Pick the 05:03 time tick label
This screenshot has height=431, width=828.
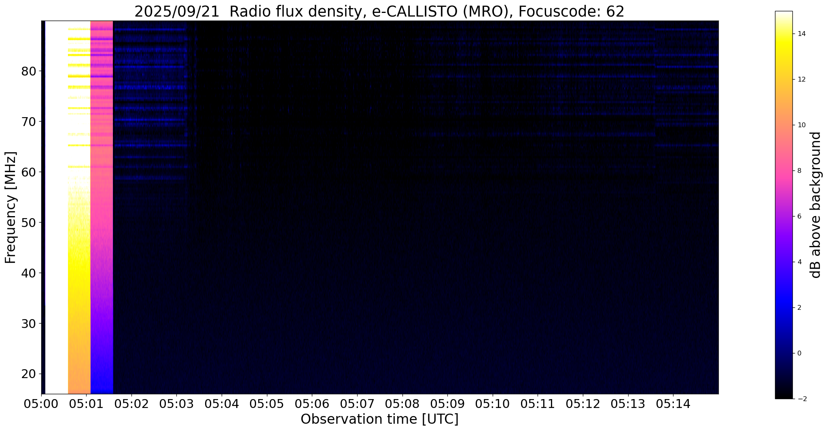click(176, 404)
